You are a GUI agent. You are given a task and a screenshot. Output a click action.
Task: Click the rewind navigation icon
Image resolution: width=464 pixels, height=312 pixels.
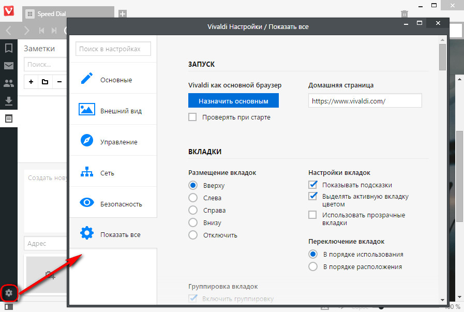tap(42, 31)
